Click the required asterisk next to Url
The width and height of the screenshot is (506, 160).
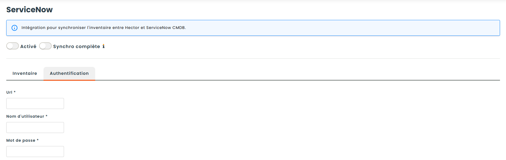pos(15,92)
